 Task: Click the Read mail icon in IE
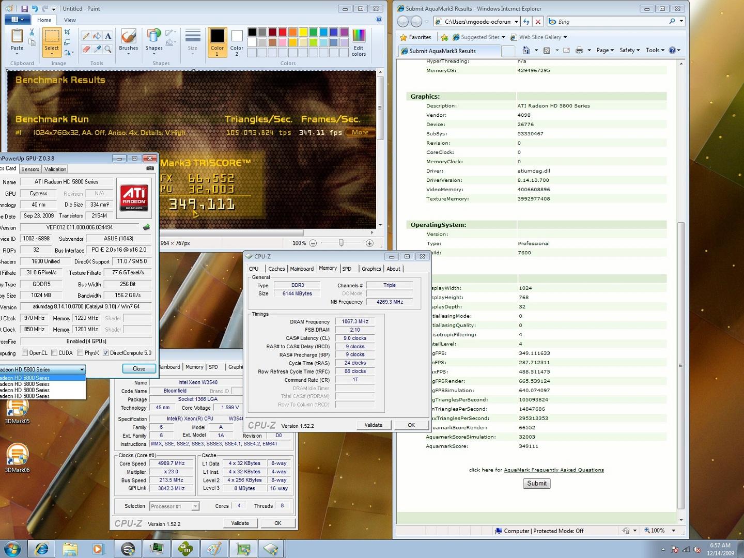click(x=566, y=50)
